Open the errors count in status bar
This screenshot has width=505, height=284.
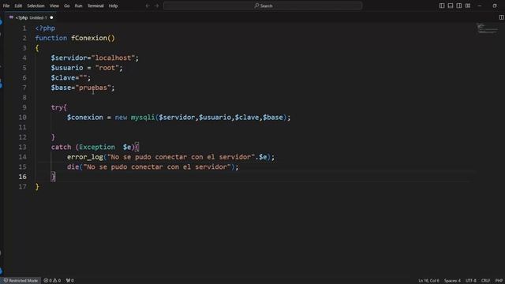47,281
